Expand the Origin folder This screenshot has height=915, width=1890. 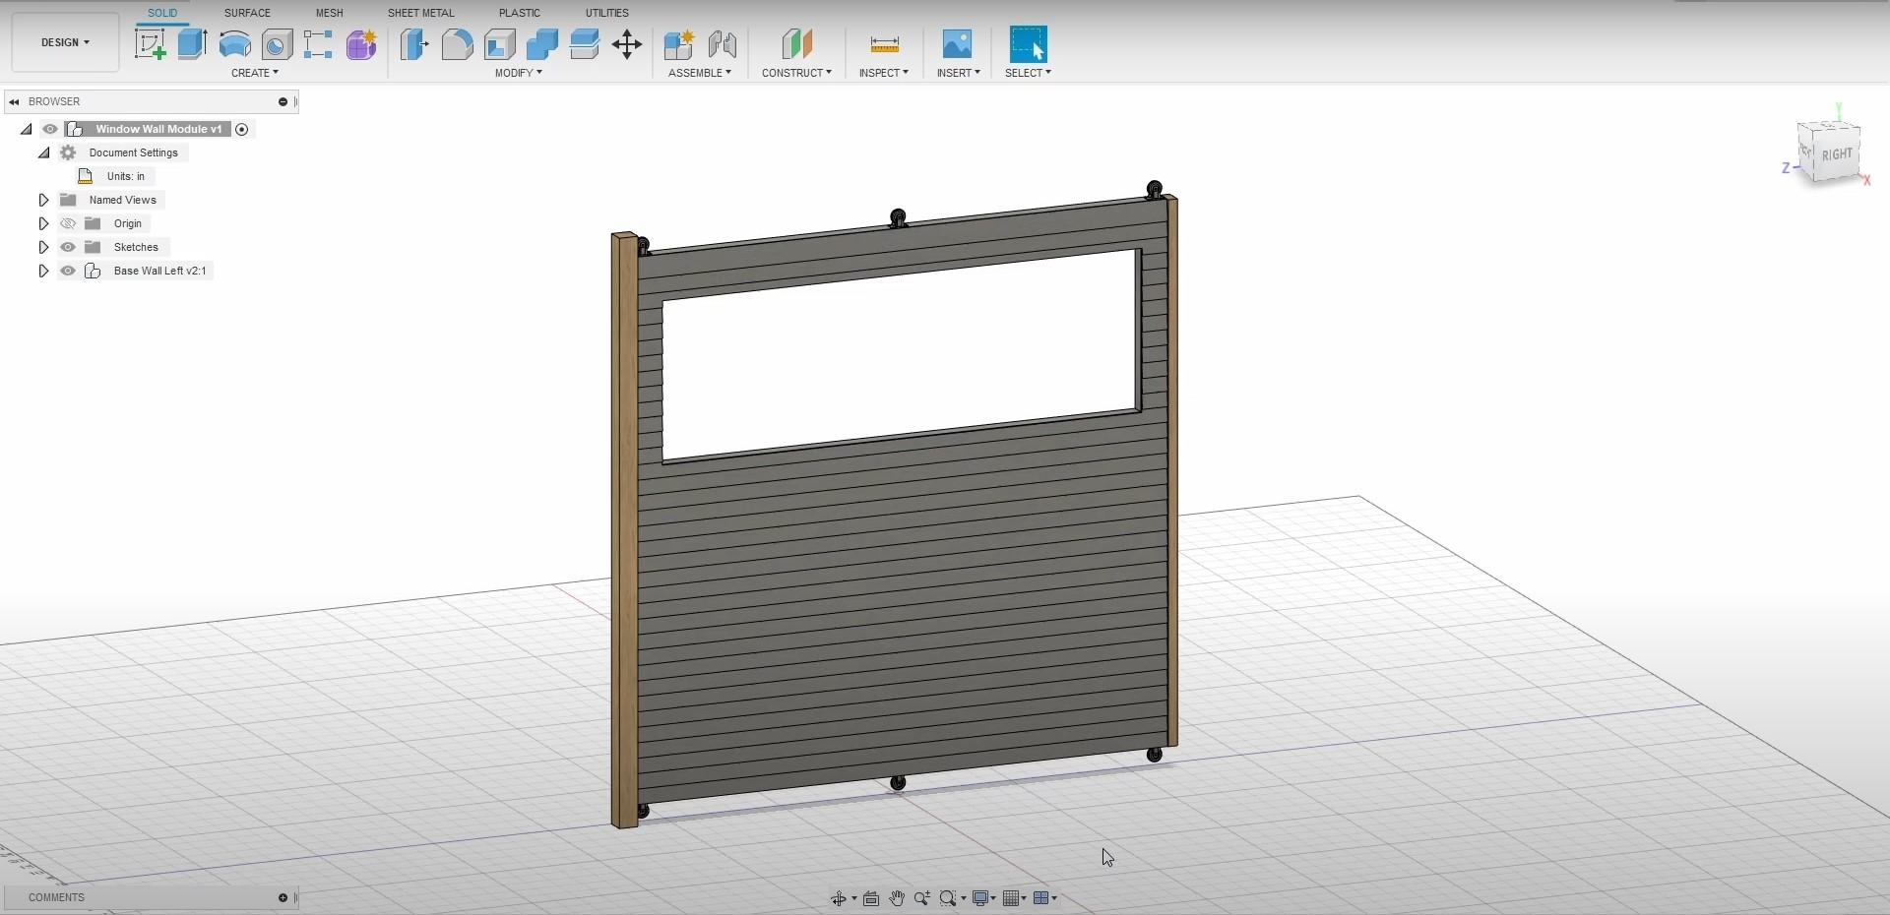pos(43,223)
